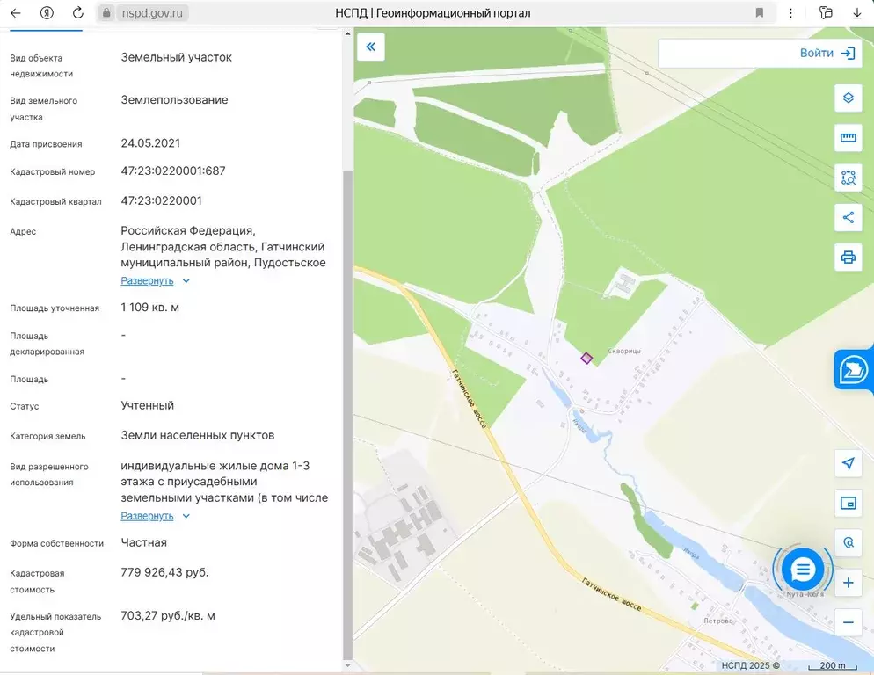
Task: Zoom out the map with minus
Action: pos(848,622)
